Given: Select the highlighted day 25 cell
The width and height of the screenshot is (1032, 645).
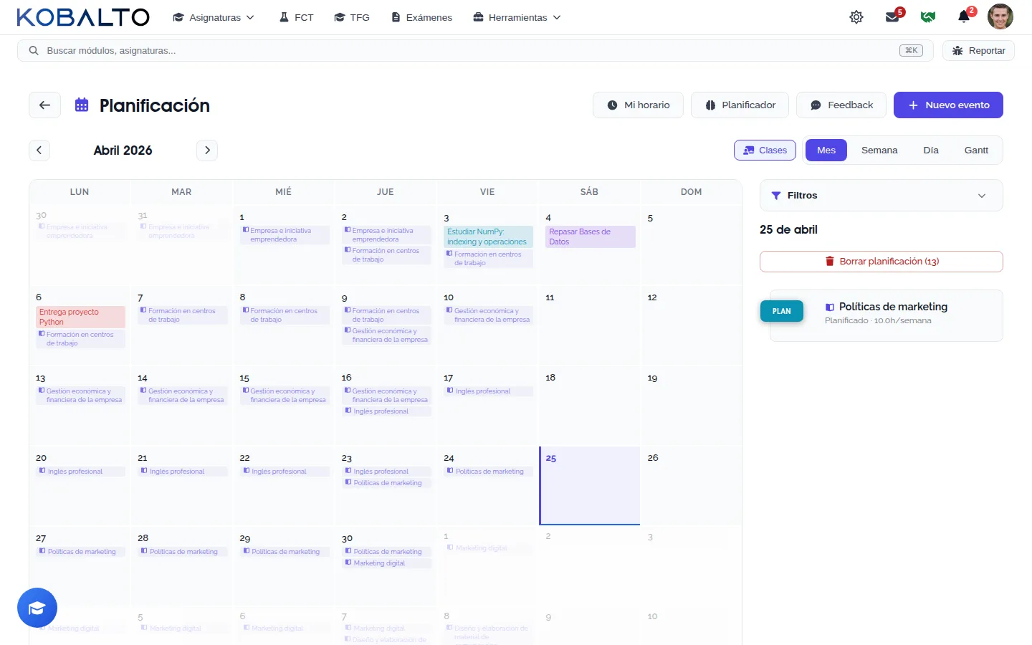Looking at the screenshot, I should pos(589,486).
